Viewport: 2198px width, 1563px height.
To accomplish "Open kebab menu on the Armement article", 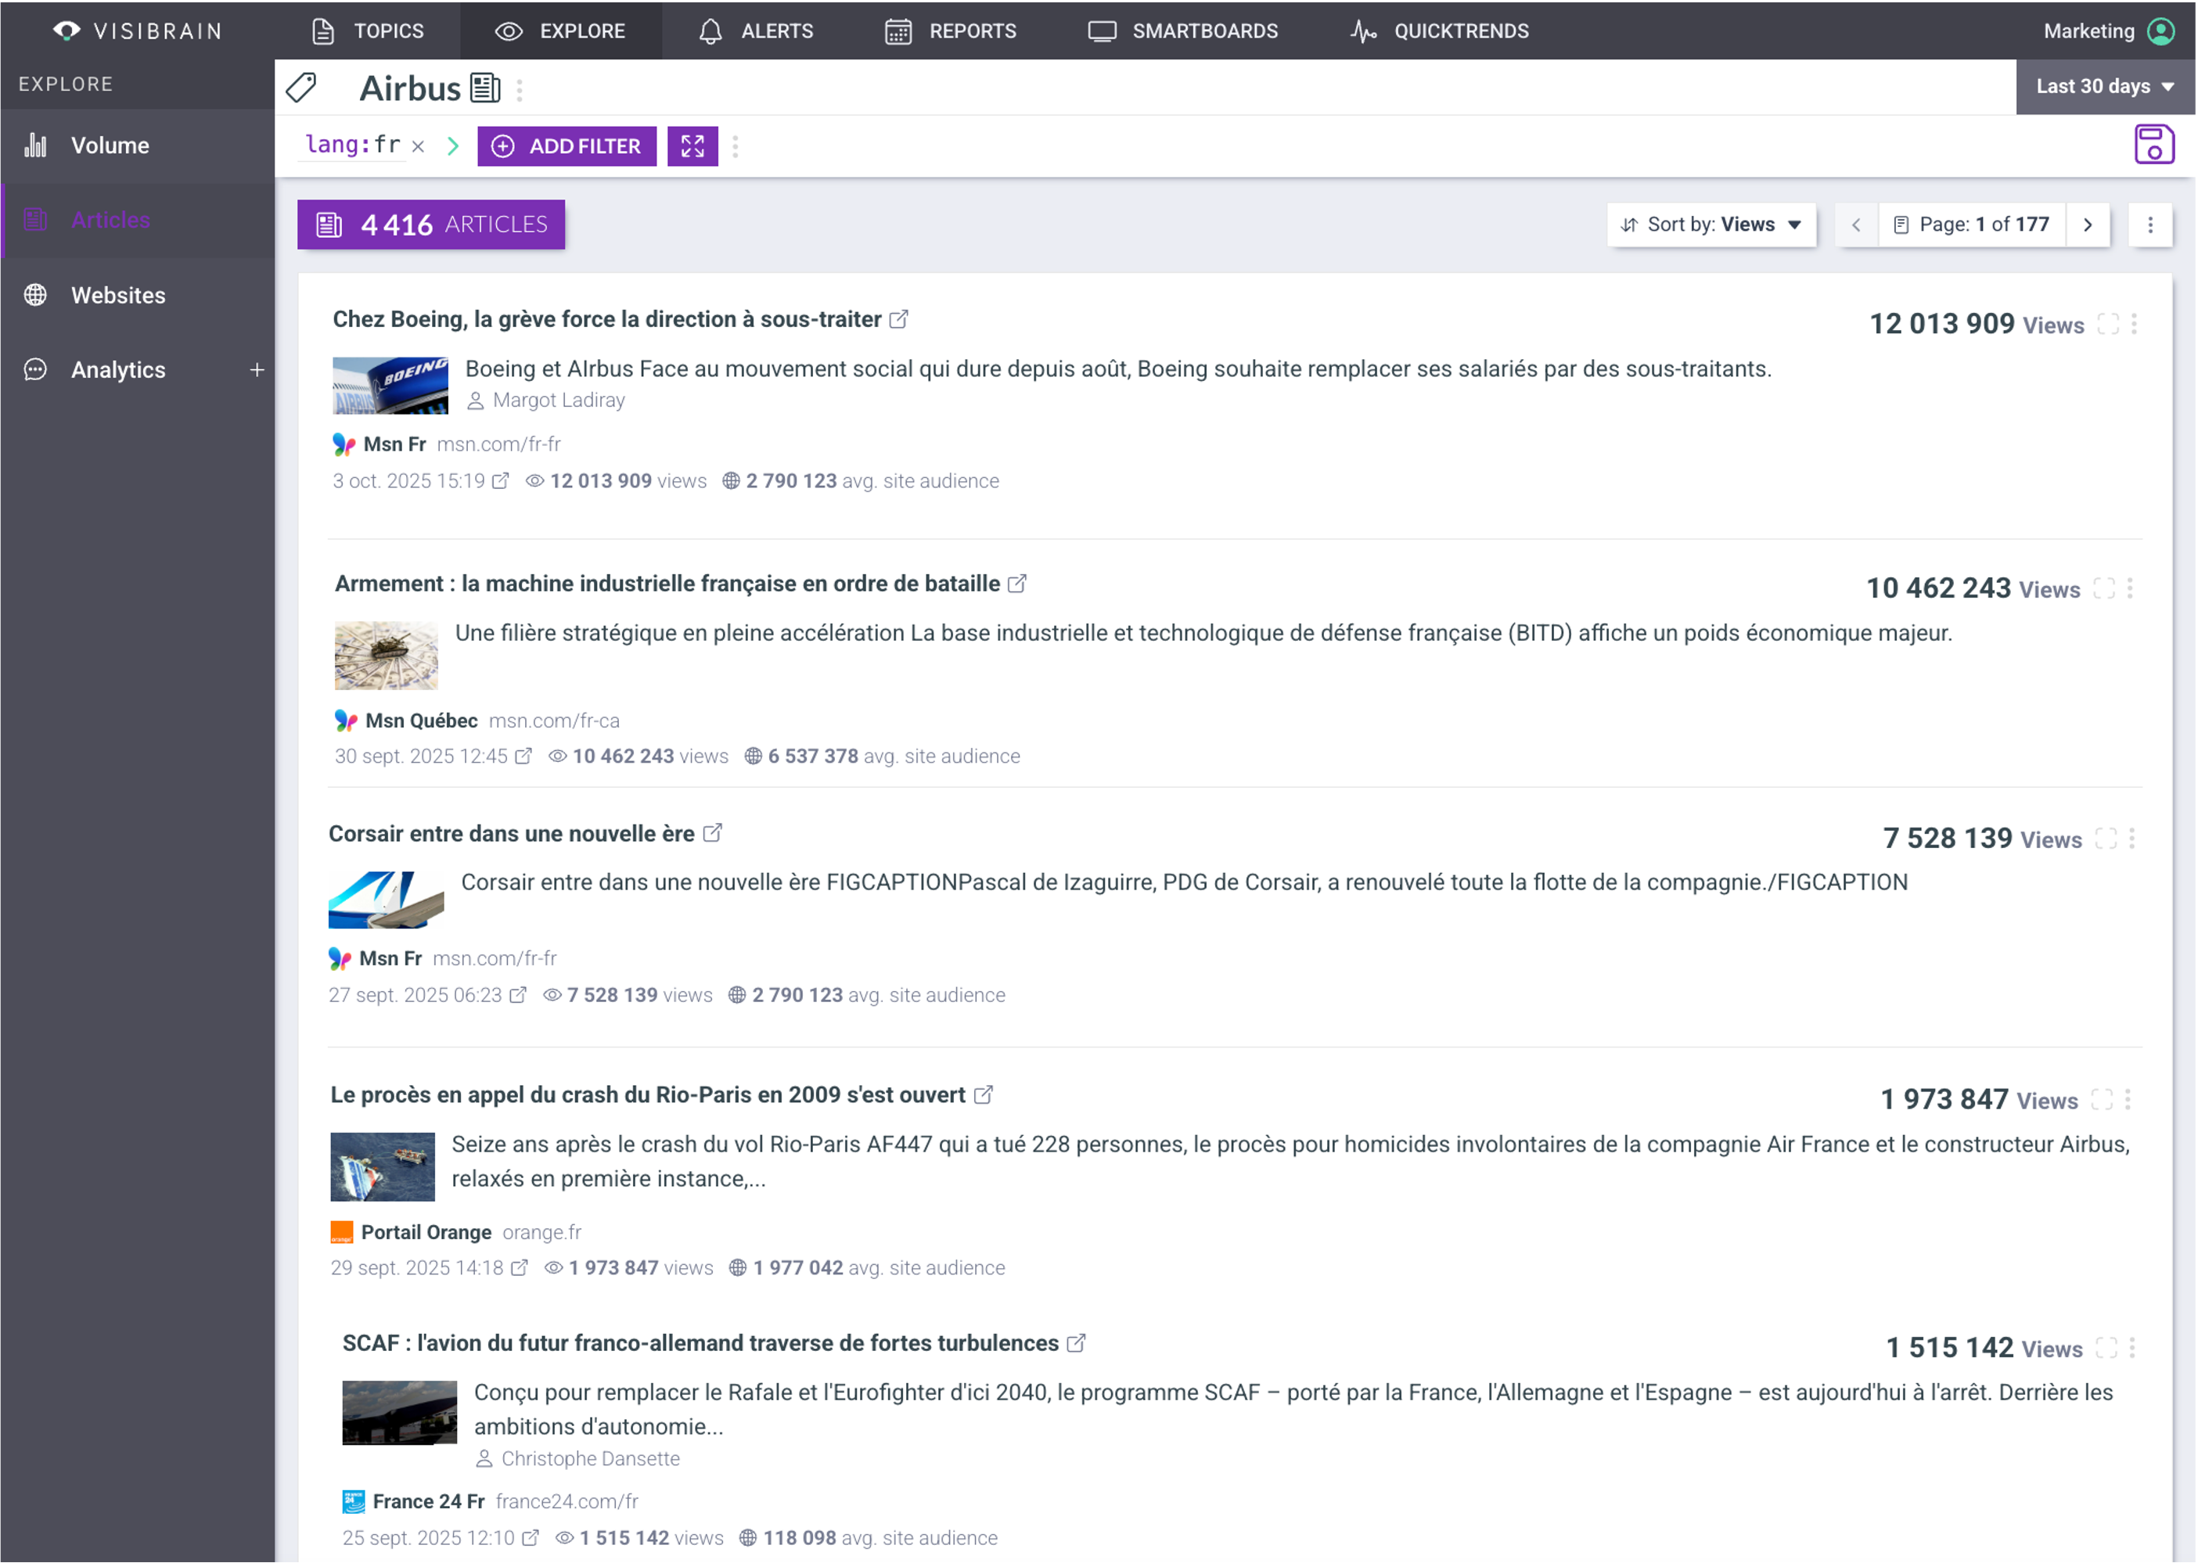I will tap(2131, 587).
